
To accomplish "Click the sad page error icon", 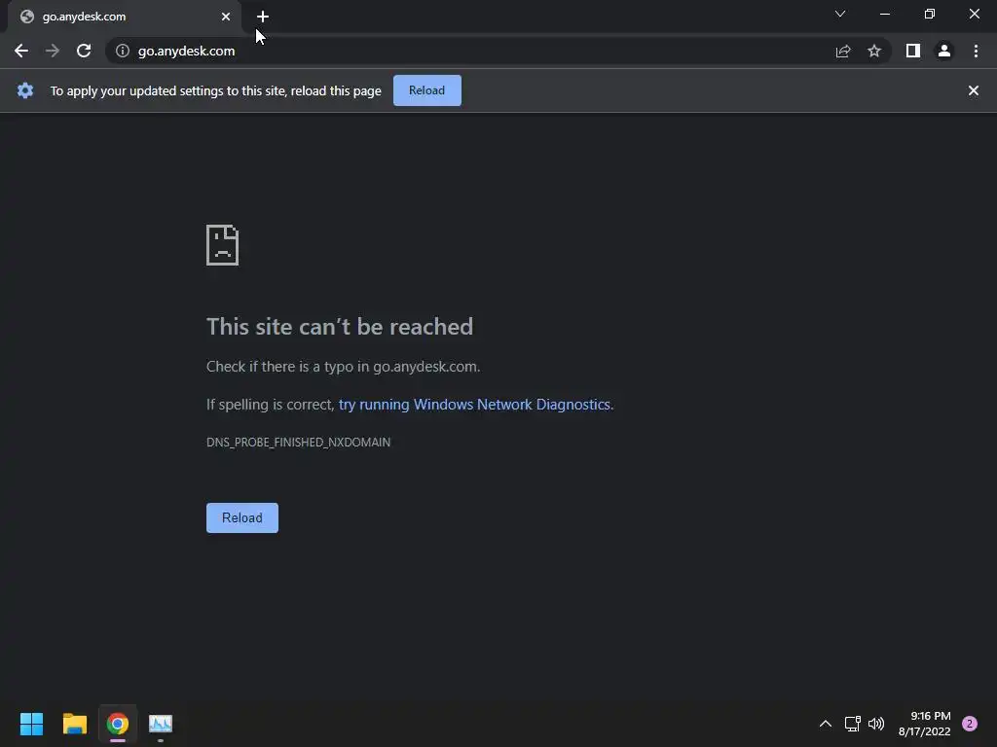I will click(223, 244).
